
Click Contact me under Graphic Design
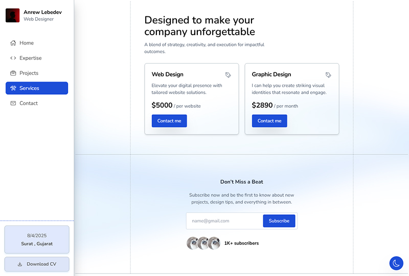click(269, 121)
